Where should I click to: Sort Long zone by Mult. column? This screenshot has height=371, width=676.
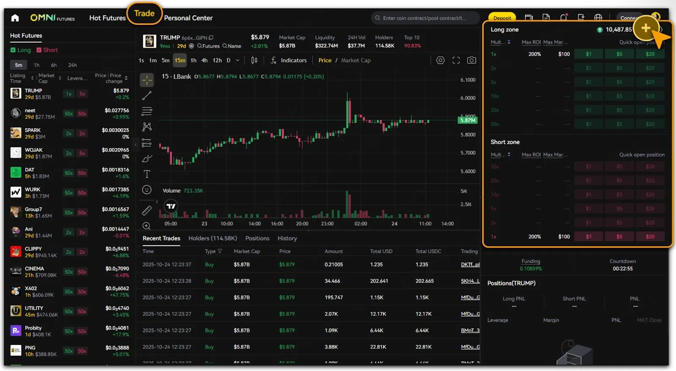pyautogui.click(x=500, y=42)
